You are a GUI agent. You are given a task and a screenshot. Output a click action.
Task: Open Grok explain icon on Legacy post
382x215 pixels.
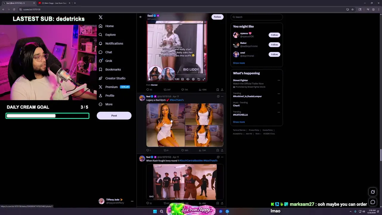pyautogui.click(x=218, y=96)
